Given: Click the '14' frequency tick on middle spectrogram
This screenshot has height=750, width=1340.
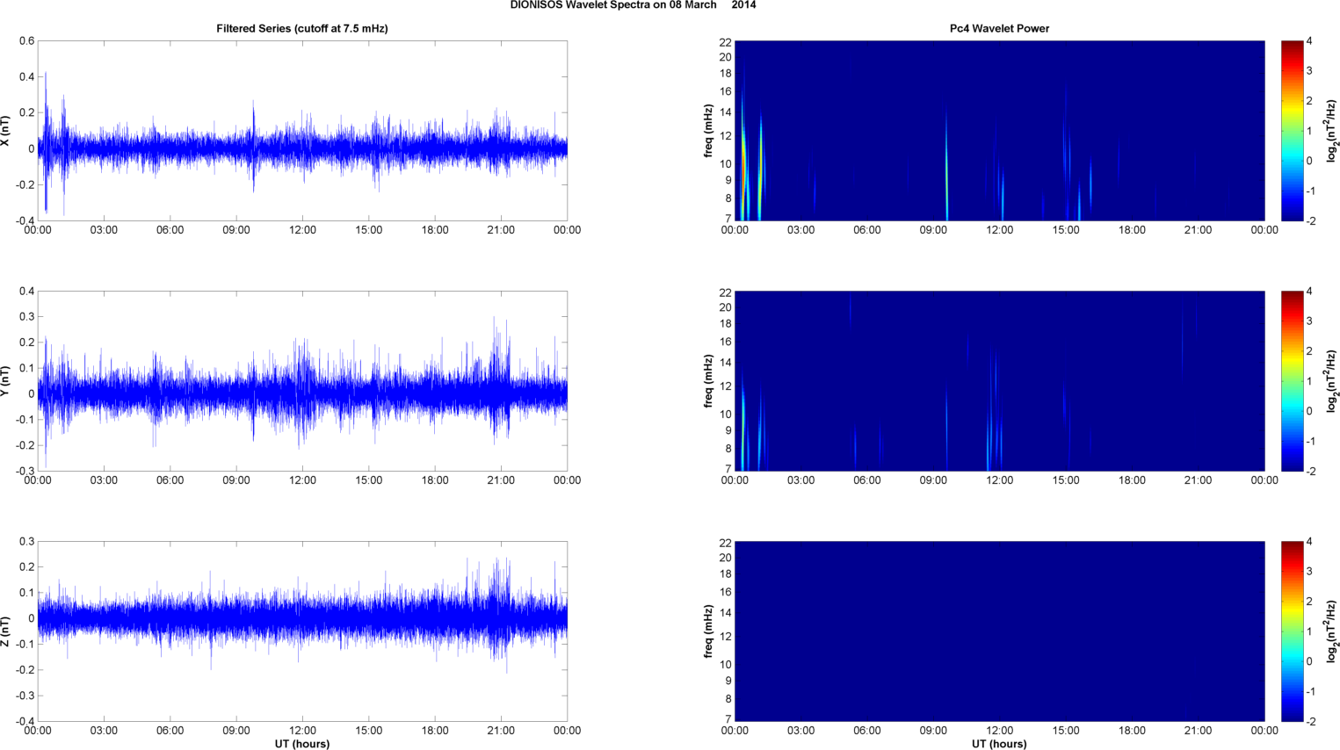Looking at the screenshot, I should (725, 363).
